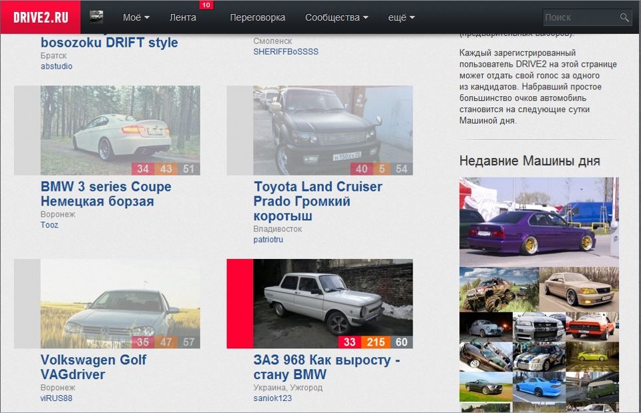The width and height of the screenshot is (641, 413).
Task: Open the white BMW 3 series photo
Action: pyautogui.click(x=120, y=130)
